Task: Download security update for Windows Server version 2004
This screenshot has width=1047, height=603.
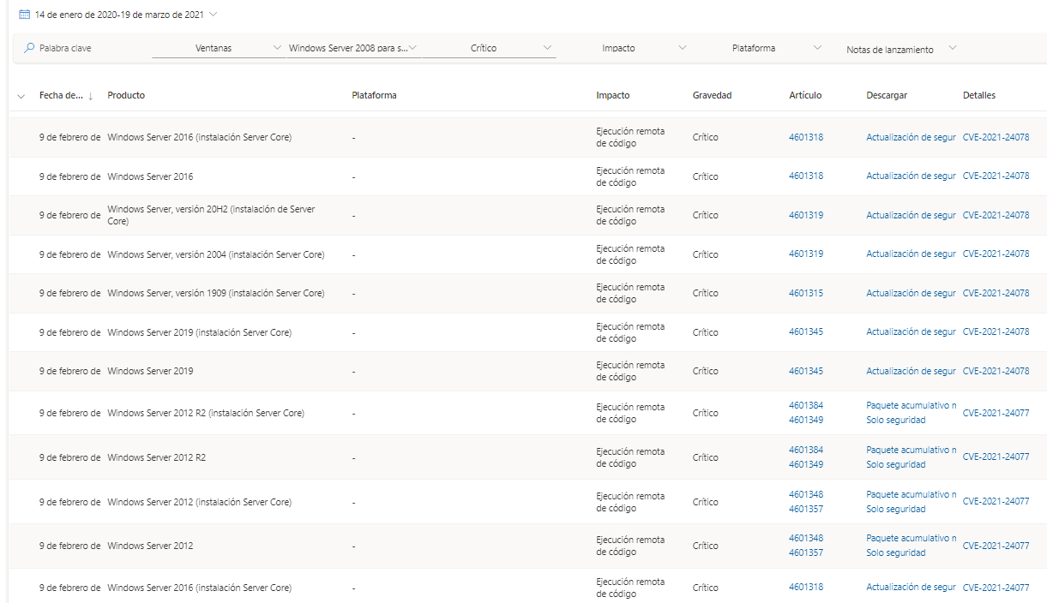Action: point(910,254)
